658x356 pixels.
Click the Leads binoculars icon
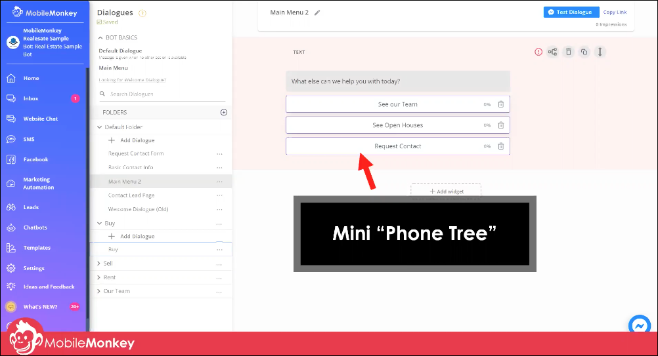click(x=11, y=207)
